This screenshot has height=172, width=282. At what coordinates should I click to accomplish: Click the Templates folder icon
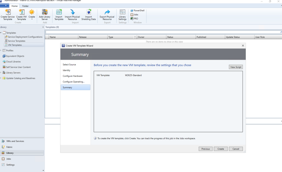coord(4,33)
